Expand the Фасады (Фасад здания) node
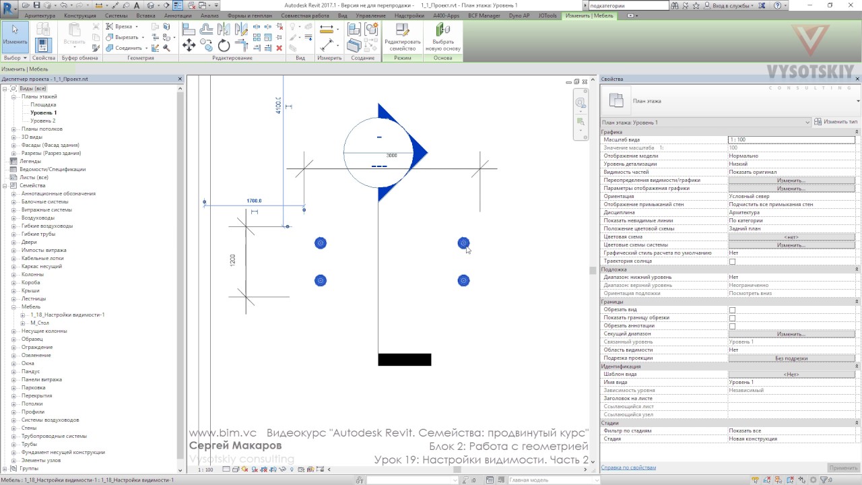862x485 pixels. click(13, 145)
